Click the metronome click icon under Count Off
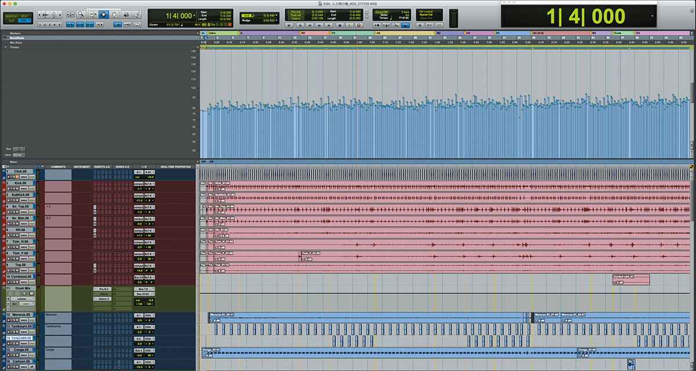The width and height of the screenshot is (696, 371). pos(386,25)
